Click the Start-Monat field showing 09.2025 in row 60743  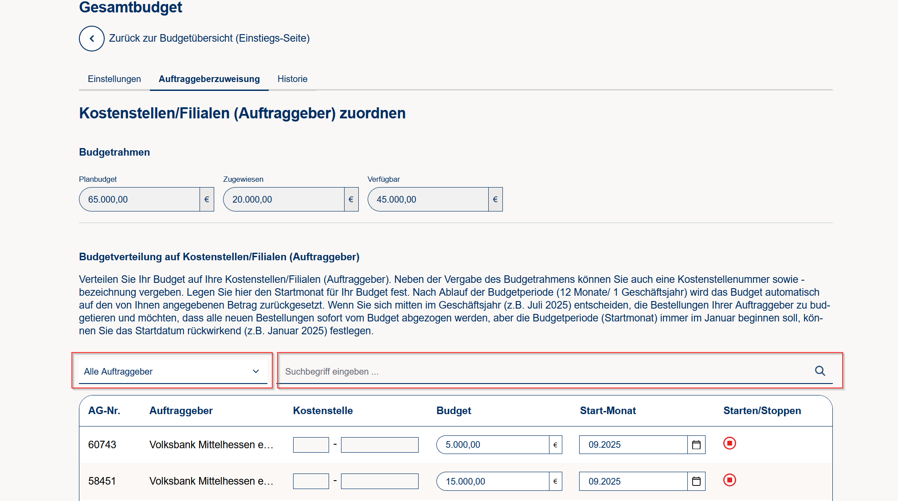[x=633, y=445]
